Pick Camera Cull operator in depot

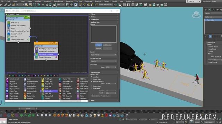click(x=47, y=96)
